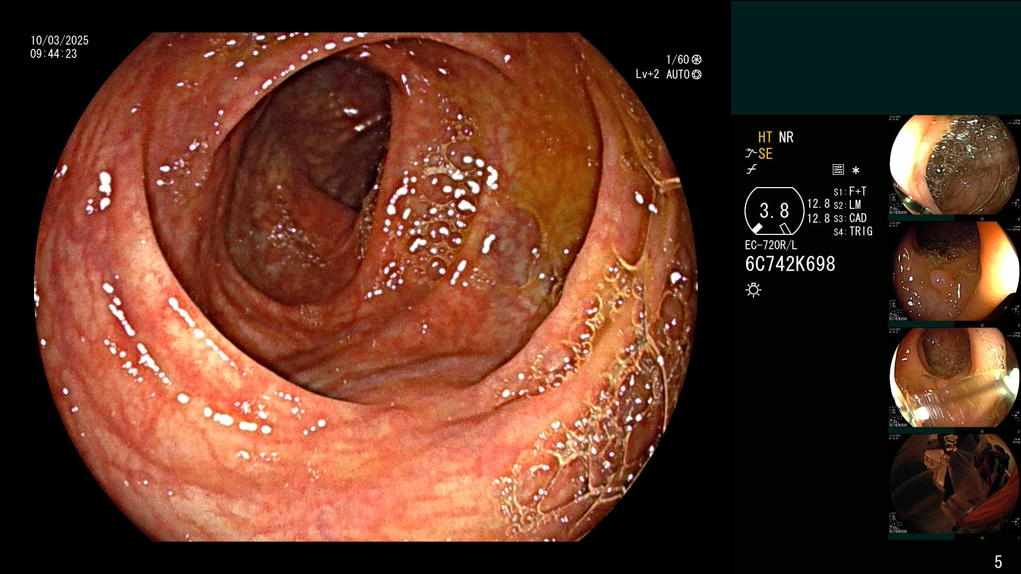Click the structure emphasis curve icon beside SE
This screenshot has height=574, width=1021.
tap(751, 154)
